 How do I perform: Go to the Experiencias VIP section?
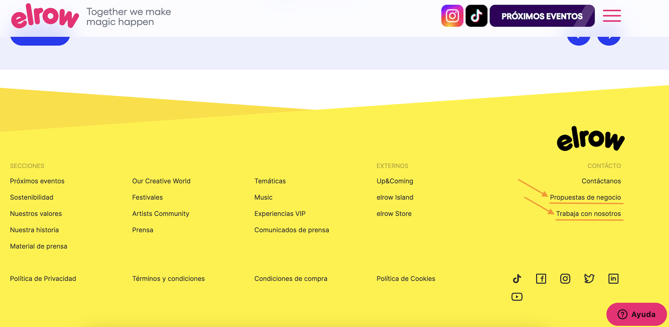(x=280, y=214)
